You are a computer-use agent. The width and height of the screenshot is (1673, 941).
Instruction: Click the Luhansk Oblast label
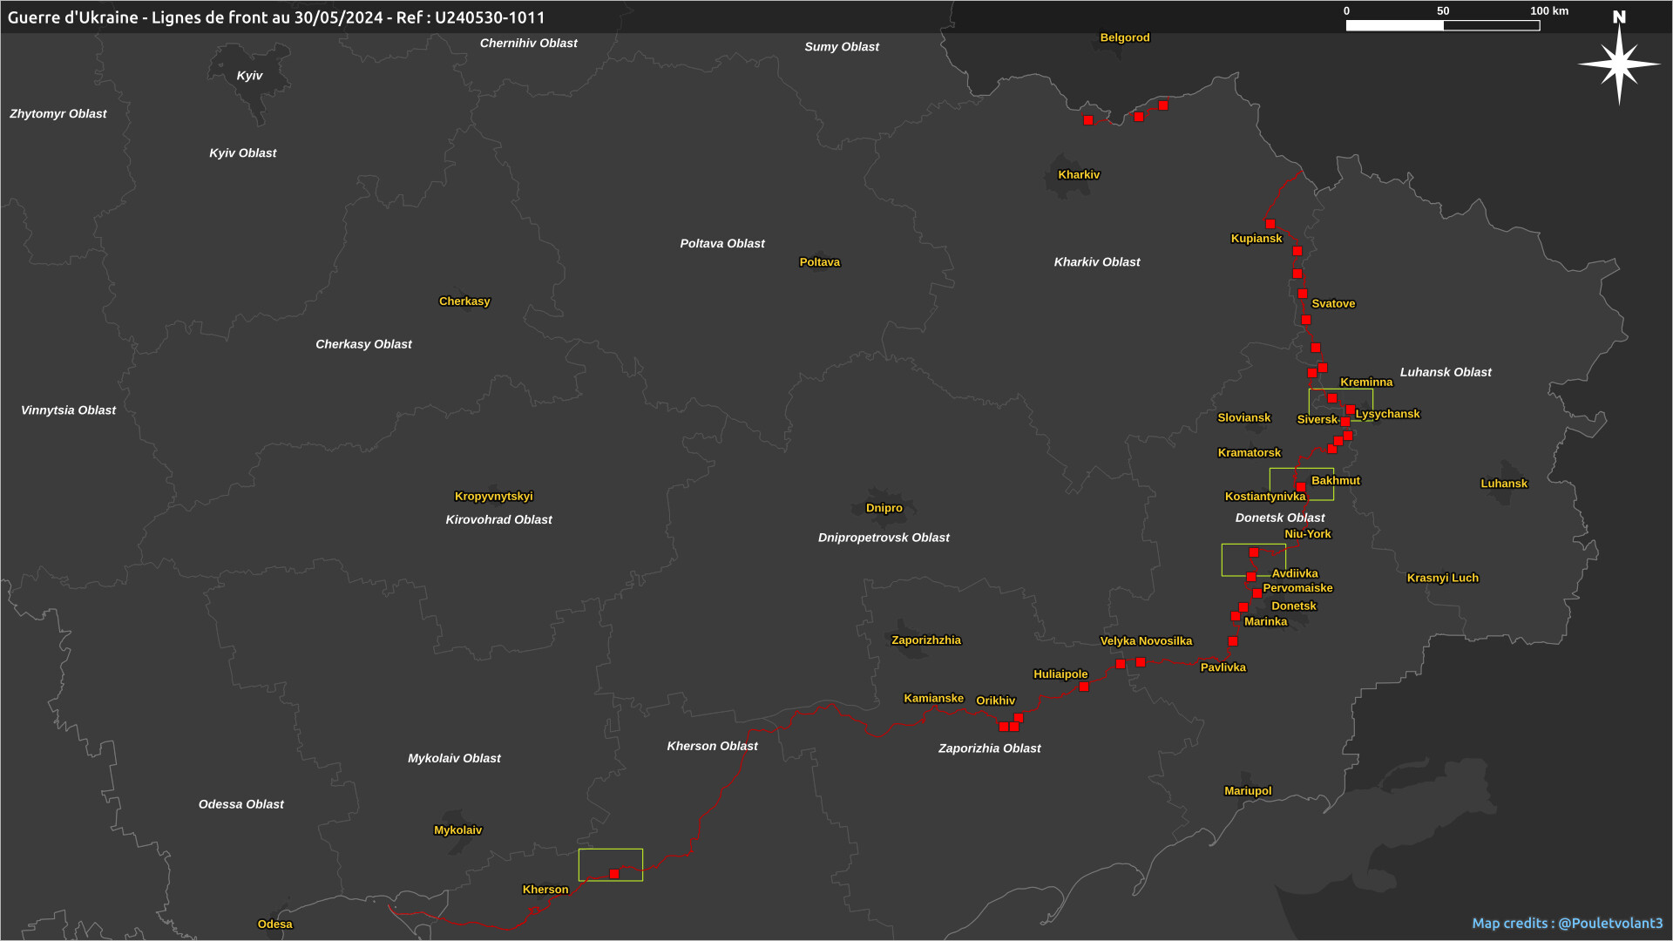(x=1446, y=372)
